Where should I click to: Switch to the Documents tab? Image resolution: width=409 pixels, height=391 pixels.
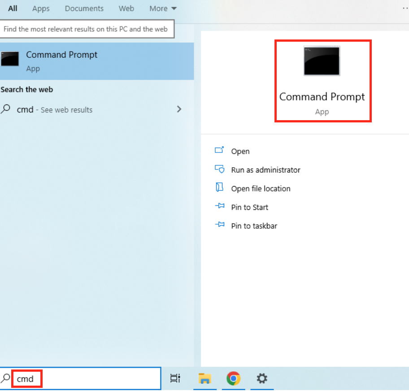click(x=84, y=9)
